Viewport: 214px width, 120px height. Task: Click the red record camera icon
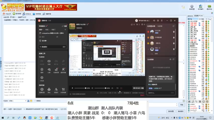click(x=121, y=88)
